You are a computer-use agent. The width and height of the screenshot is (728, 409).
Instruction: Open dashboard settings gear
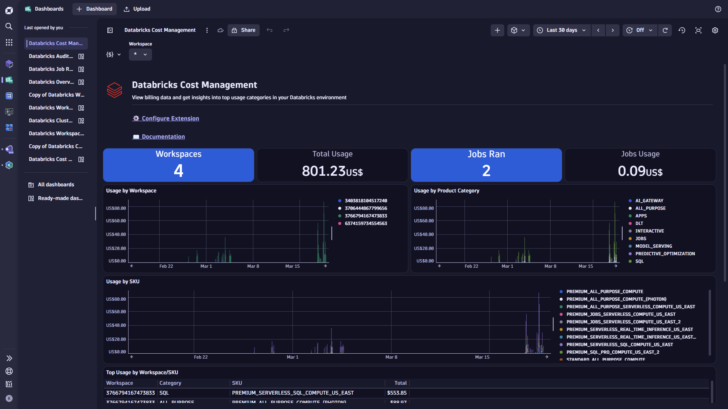[x=715, y=30]
